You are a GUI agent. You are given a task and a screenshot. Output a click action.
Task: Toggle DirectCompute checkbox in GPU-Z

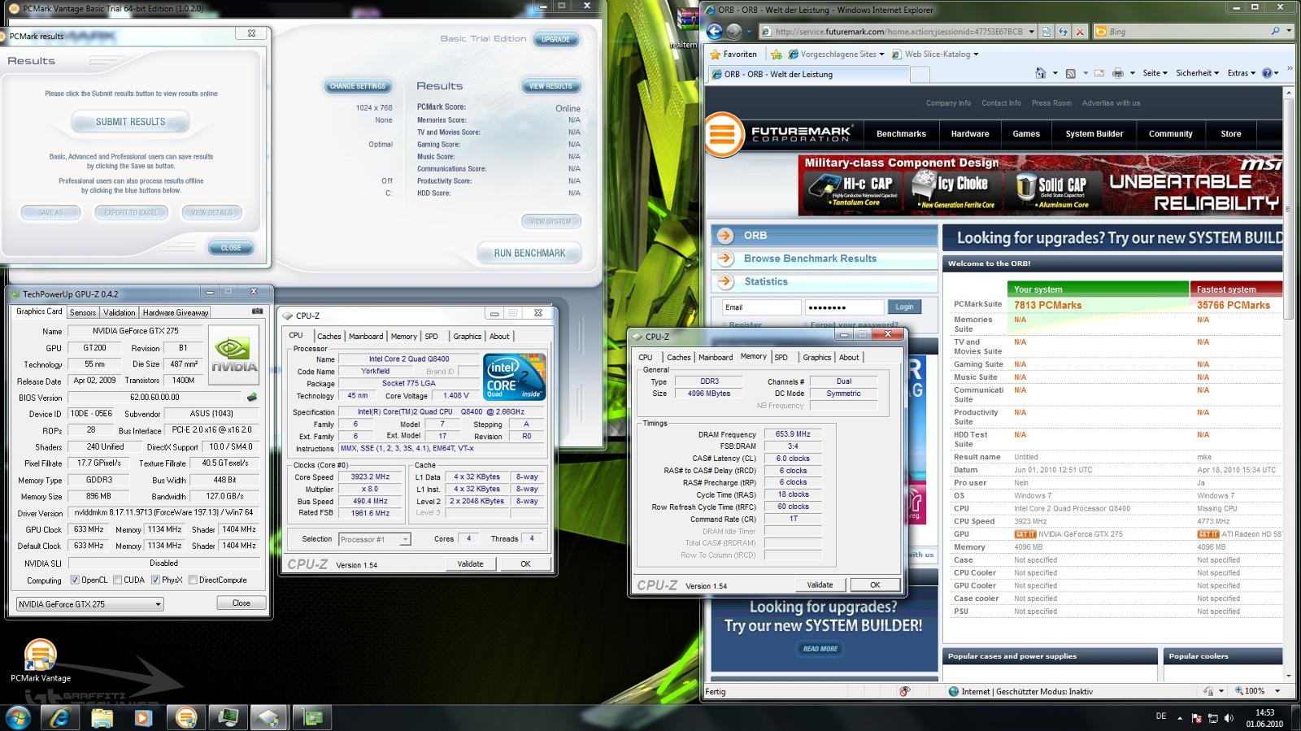(193, 581)
